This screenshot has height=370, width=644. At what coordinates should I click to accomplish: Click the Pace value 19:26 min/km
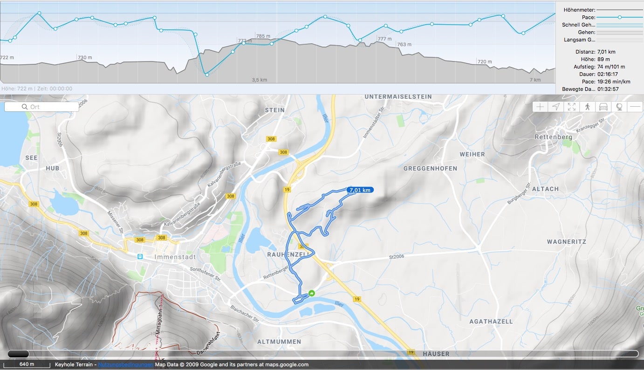click(x=614, y=82)
